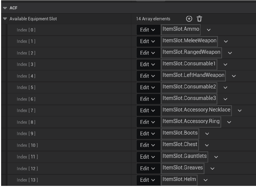Open the Edit dropdown for Index 13
The width and height of the screenshot is (256, 187).
point(149,180)
